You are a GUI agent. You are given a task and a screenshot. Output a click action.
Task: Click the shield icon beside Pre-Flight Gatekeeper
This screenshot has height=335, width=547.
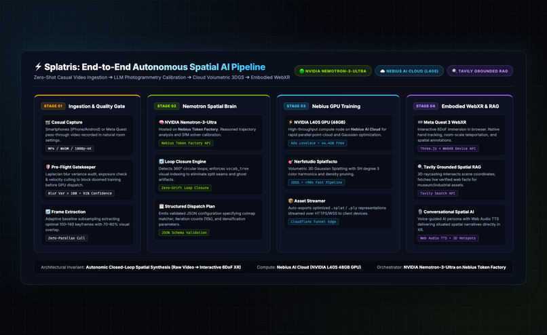(x=48, y=167)
